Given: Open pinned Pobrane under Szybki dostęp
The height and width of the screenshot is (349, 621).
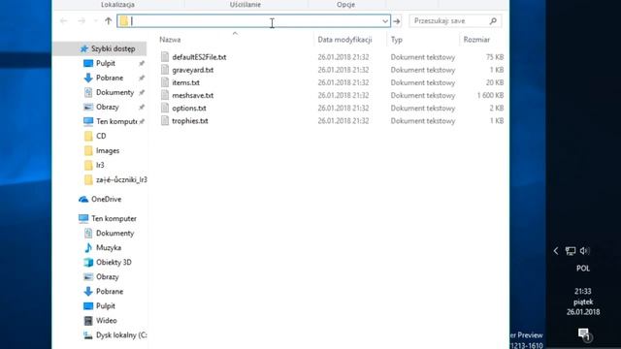Looking at the screenshot, I should pos(110,78).
